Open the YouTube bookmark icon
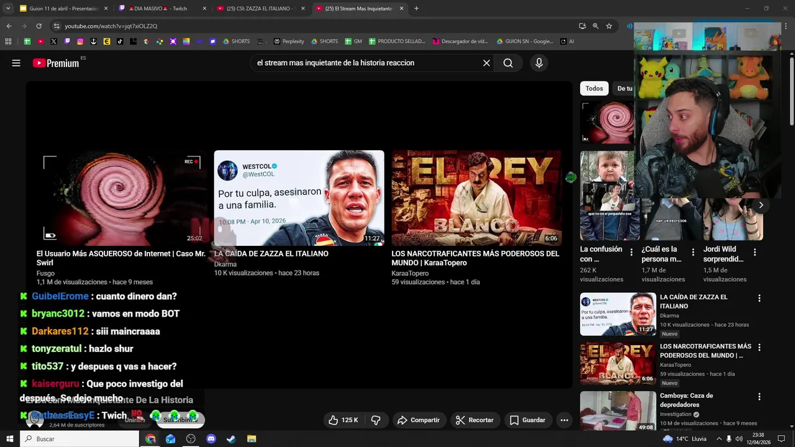Screen dimensions: 795x447 (40, 42)
